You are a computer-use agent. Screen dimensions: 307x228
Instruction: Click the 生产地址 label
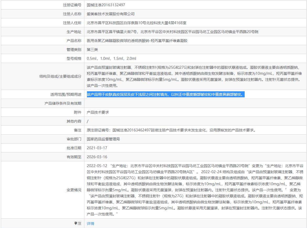coord(74,32)
